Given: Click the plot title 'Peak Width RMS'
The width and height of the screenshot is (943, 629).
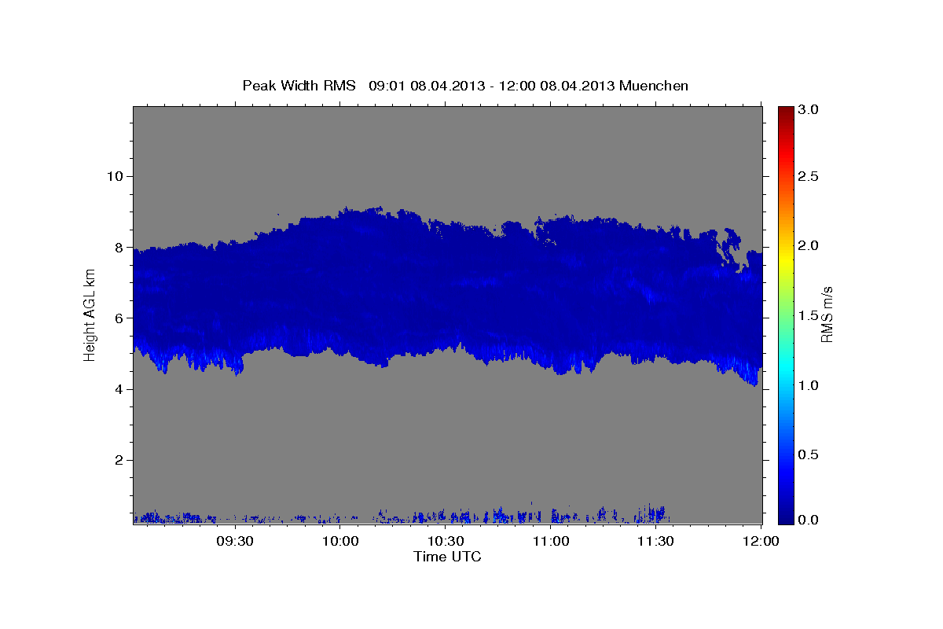Looking at the screenshot, I should click(x=299, y=86).
